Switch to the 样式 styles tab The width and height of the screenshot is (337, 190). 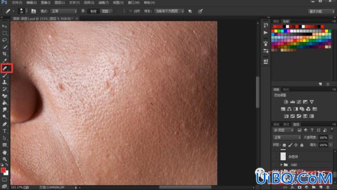pos(286,89)
